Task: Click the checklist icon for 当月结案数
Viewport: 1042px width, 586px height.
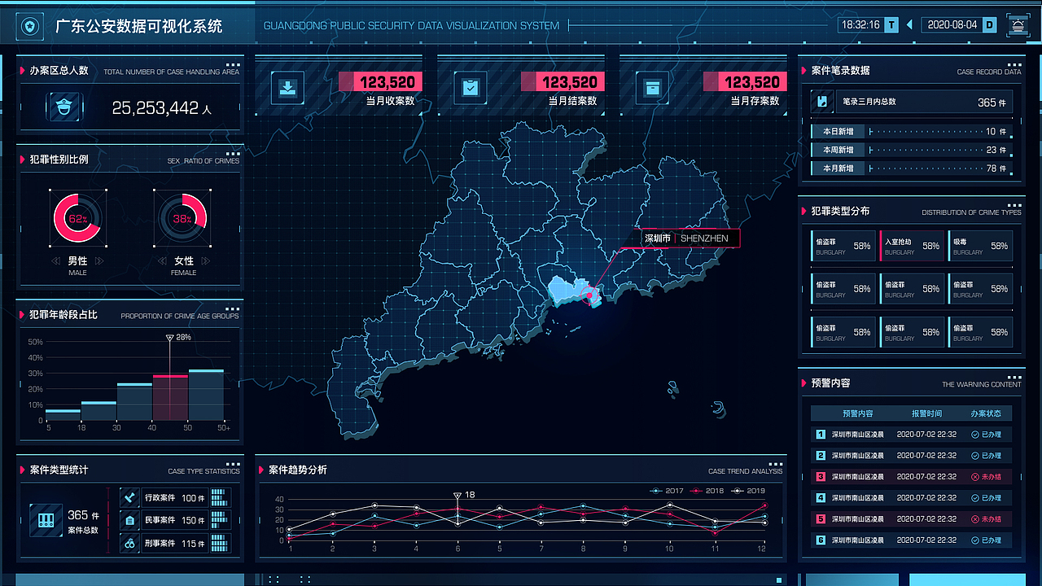Action: tap(470, 87)
